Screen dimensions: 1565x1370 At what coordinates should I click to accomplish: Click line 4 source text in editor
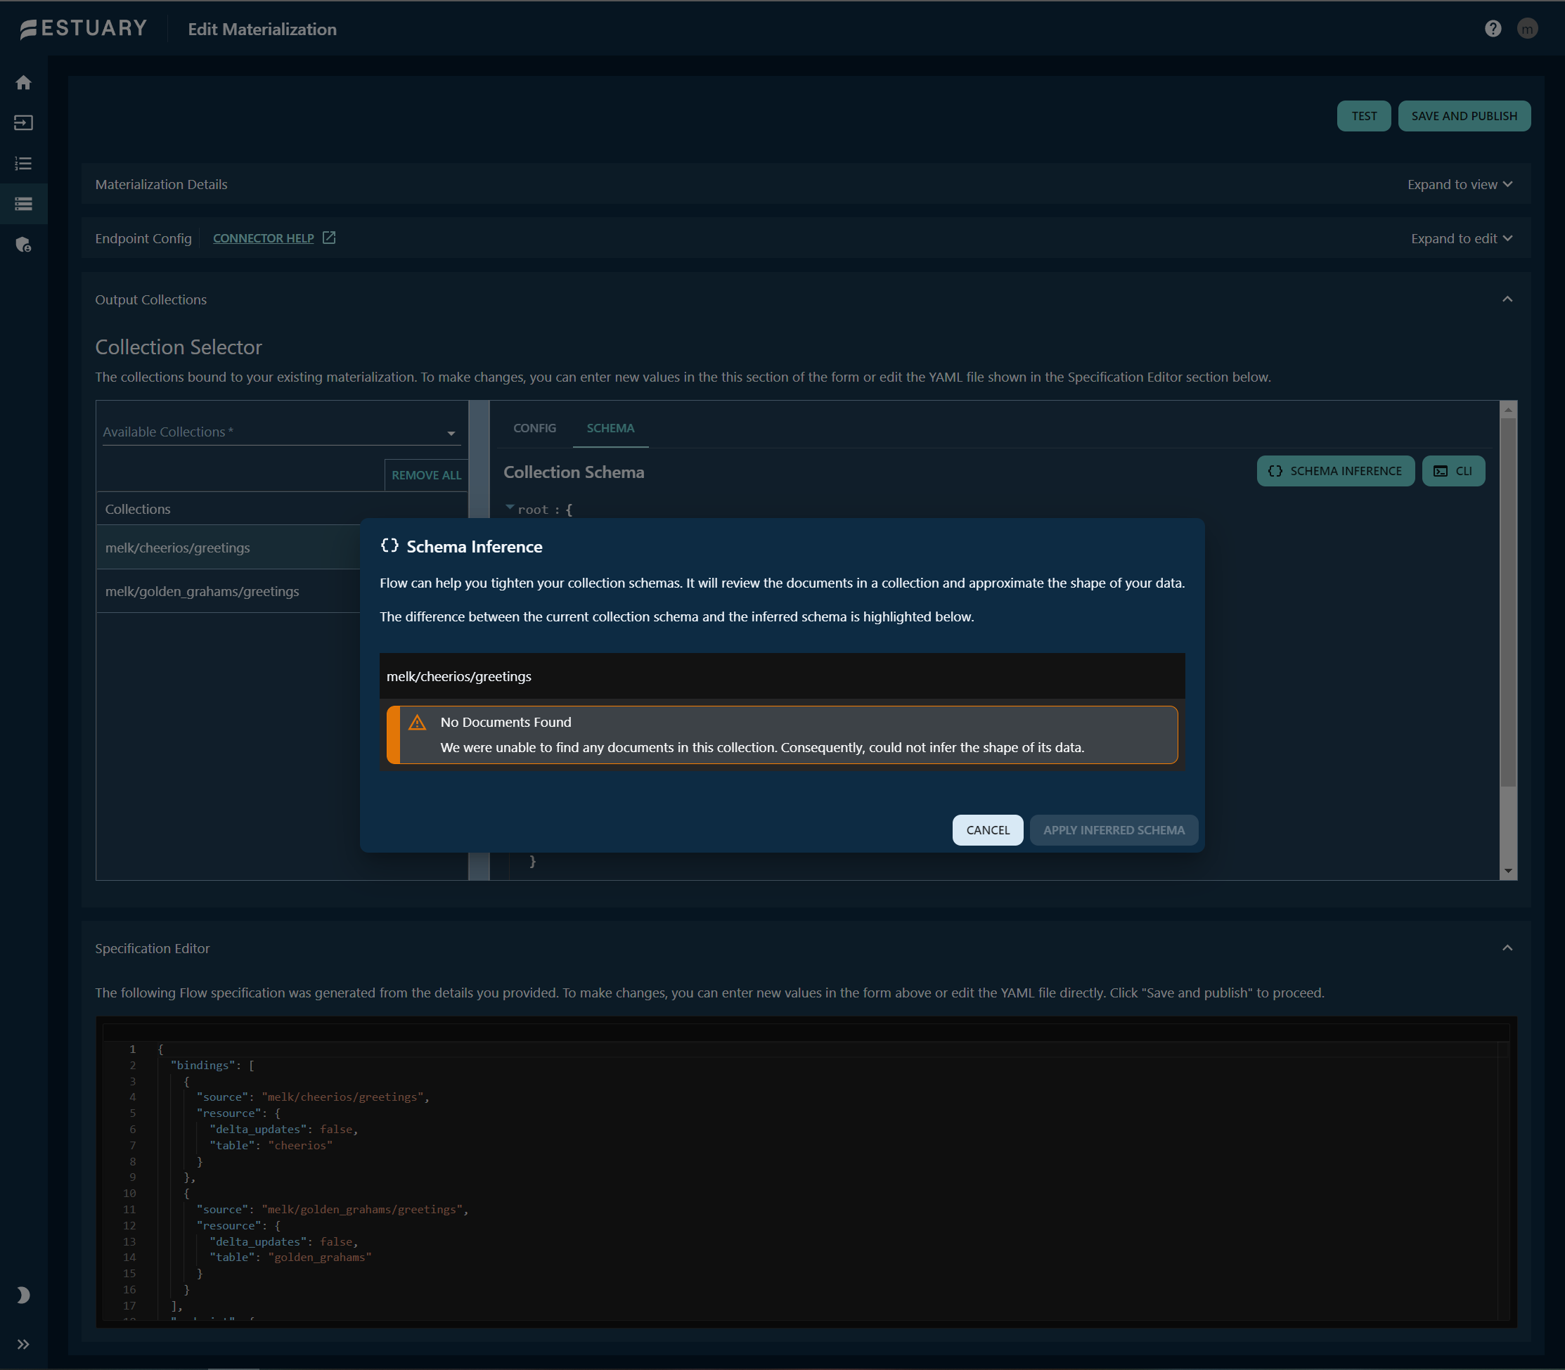[x=313, y=1097]
